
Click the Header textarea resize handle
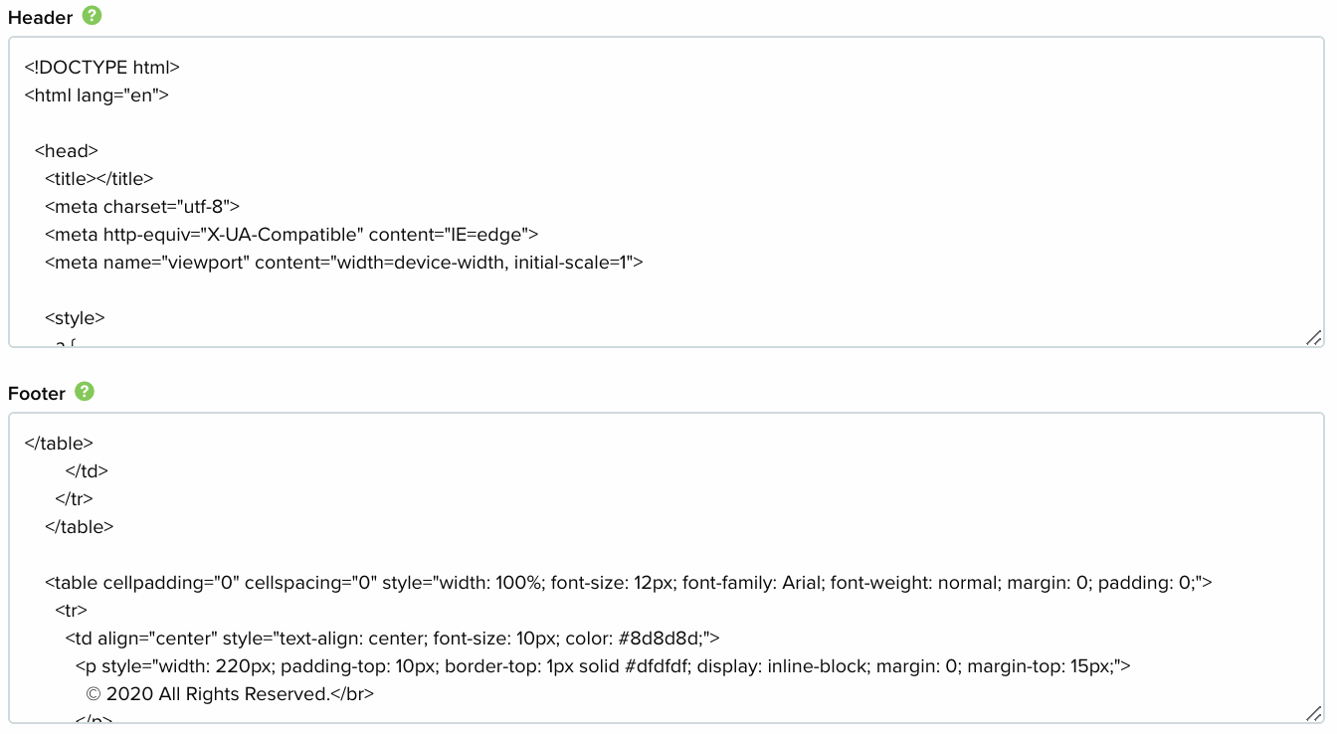(1314, 338)
